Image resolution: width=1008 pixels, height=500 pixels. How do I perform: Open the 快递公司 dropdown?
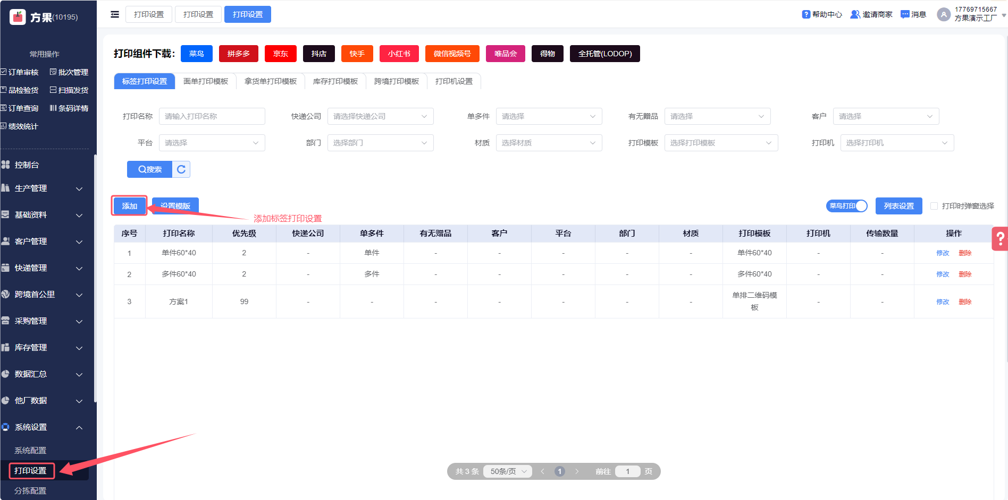[x=380, y=116]
